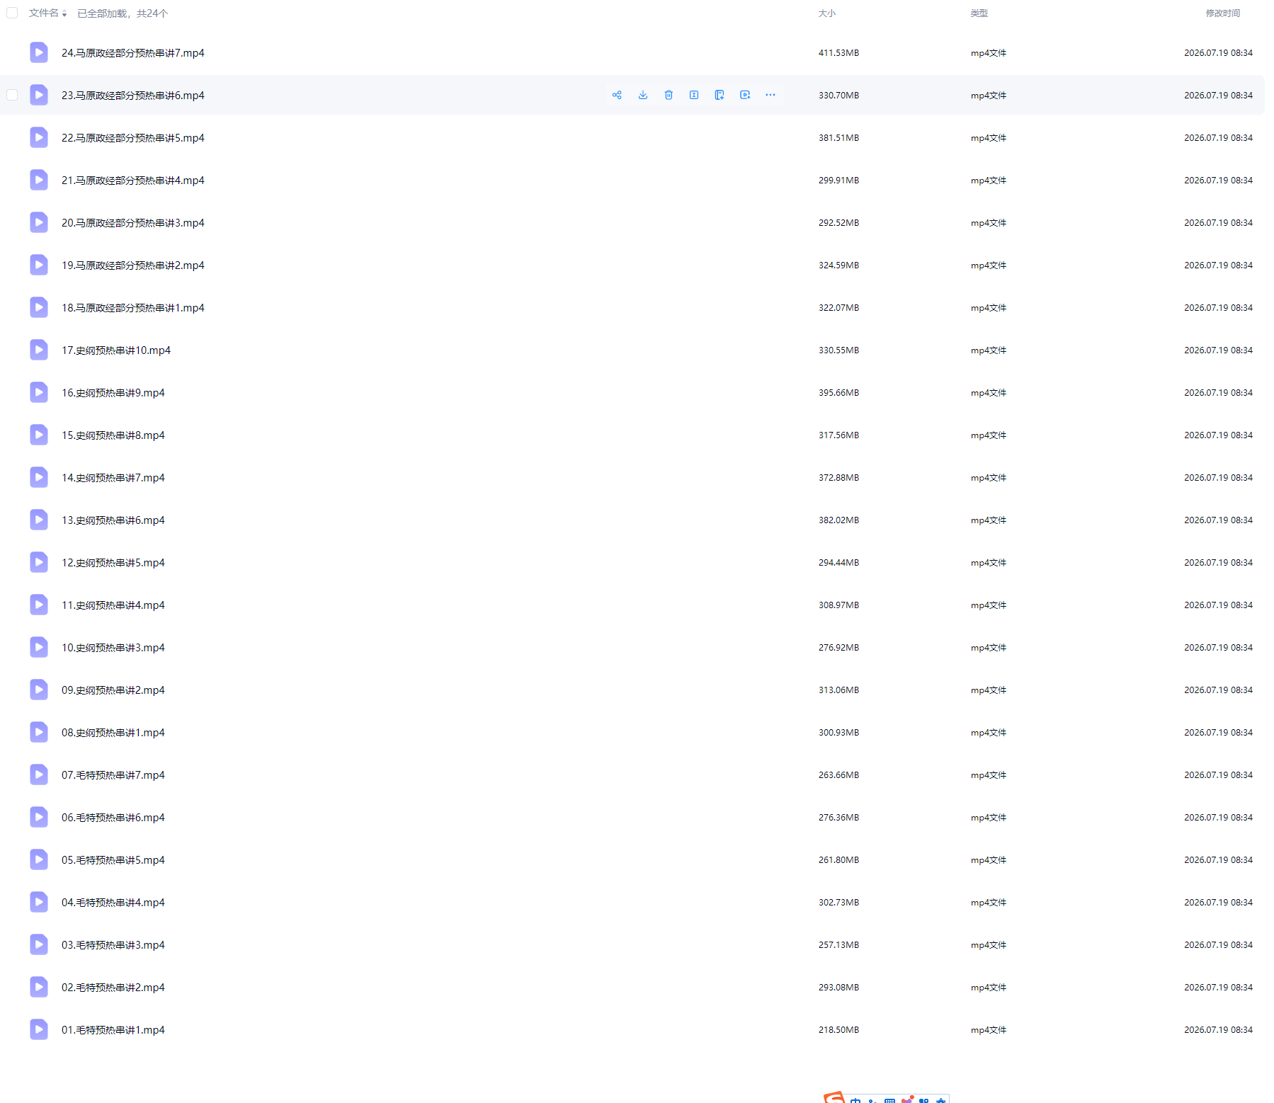This screenshot has height=1103, width=1274.
Task: Open the 文件名 sort dropdown
Action: tap(48, 13)
